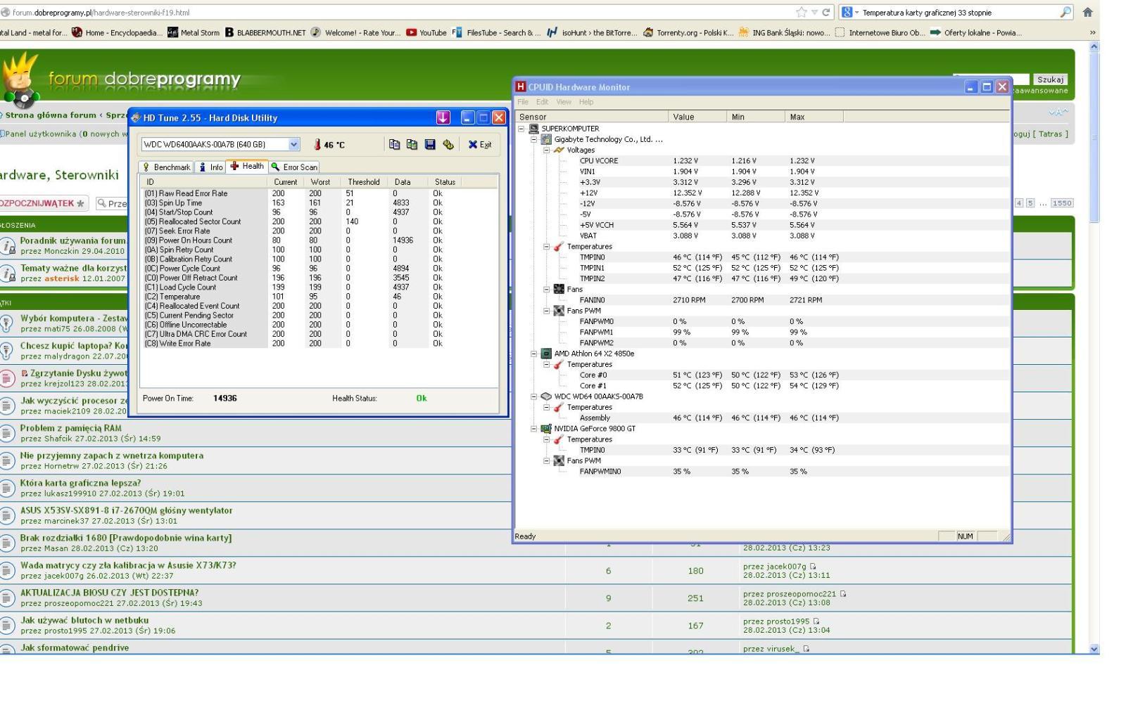This screenshot has height=703, width=1126.
Task: Open the Error Scan tab
Action: pyautogui.click(x=294, y=167)
